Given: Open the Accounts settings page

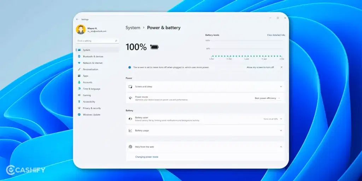Looking at the screenshot, I should tap(98, 82).
